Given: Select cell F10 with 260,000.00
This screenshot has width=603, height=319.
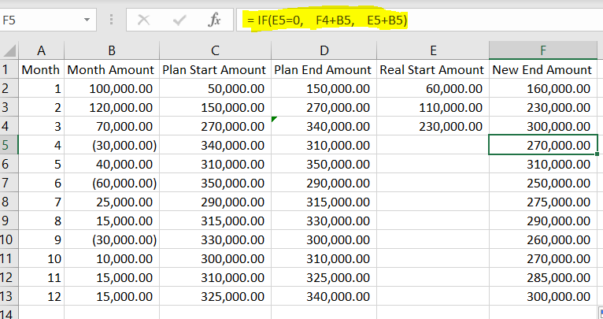Looking at the screenshot, I should 543,239.
